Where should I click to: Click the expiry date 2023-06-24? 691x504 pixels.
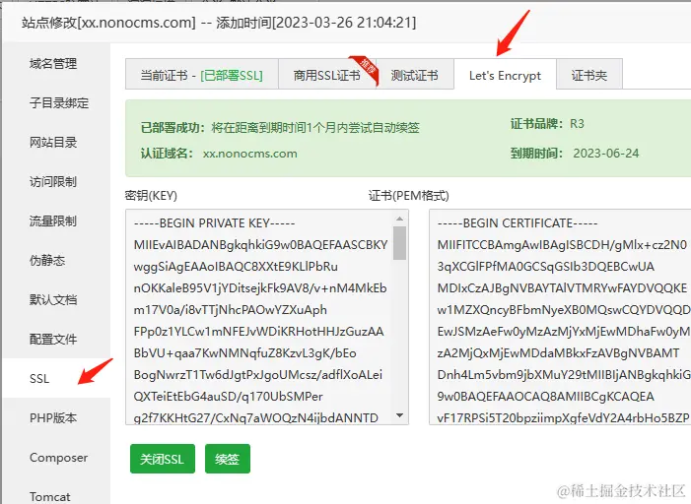606,154
